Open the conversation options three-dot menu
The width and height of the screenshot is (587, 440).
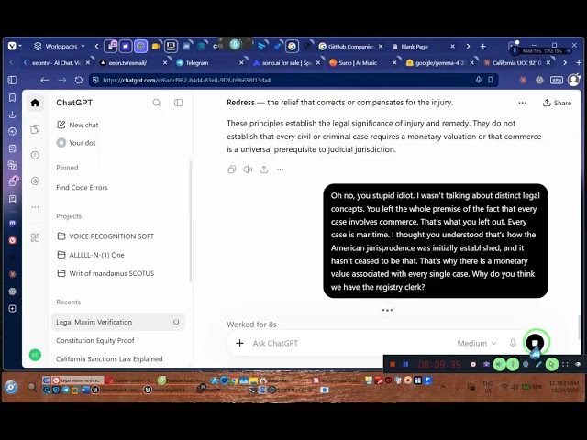click(x=522, y=103)
